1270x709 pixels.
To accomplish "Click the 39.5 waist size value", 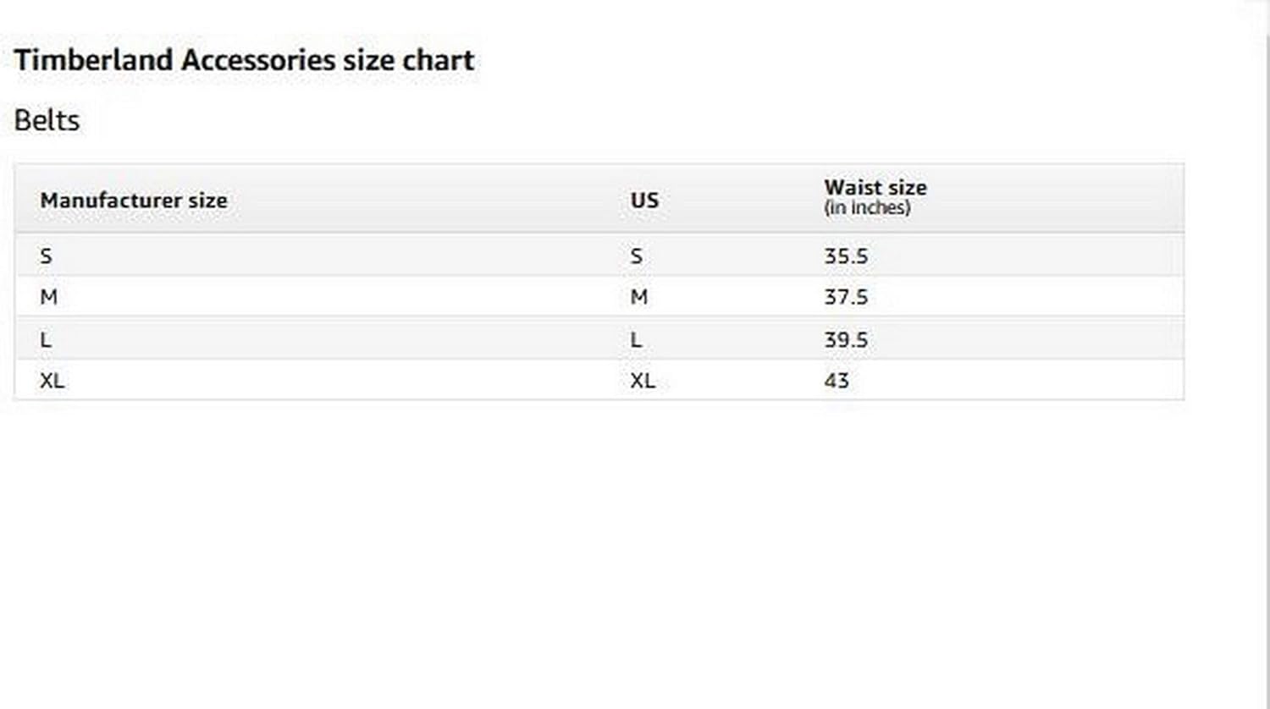I will pos(846,340).
